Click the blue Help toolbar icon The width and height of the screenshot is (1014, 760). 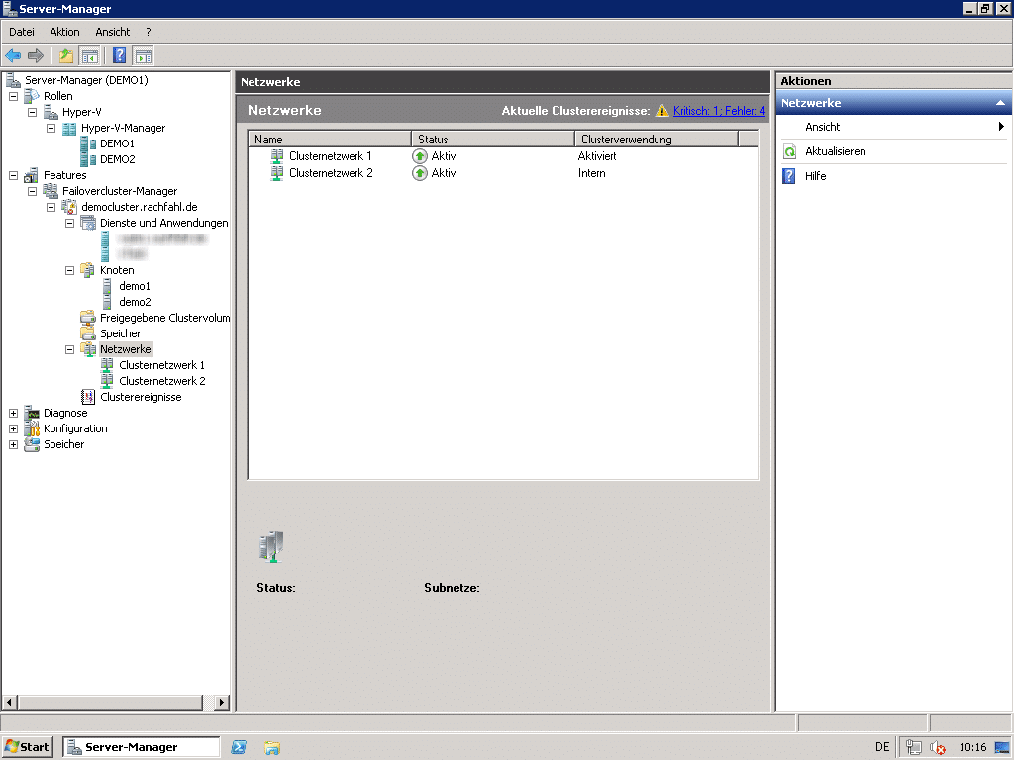119,55
